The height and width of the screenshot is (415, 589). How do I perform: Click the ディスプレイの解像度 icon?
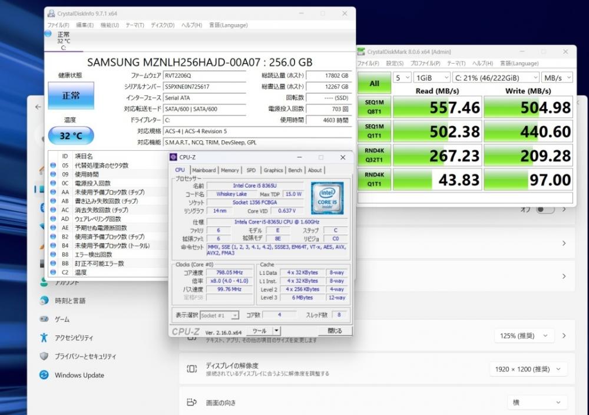pos(191,369)
